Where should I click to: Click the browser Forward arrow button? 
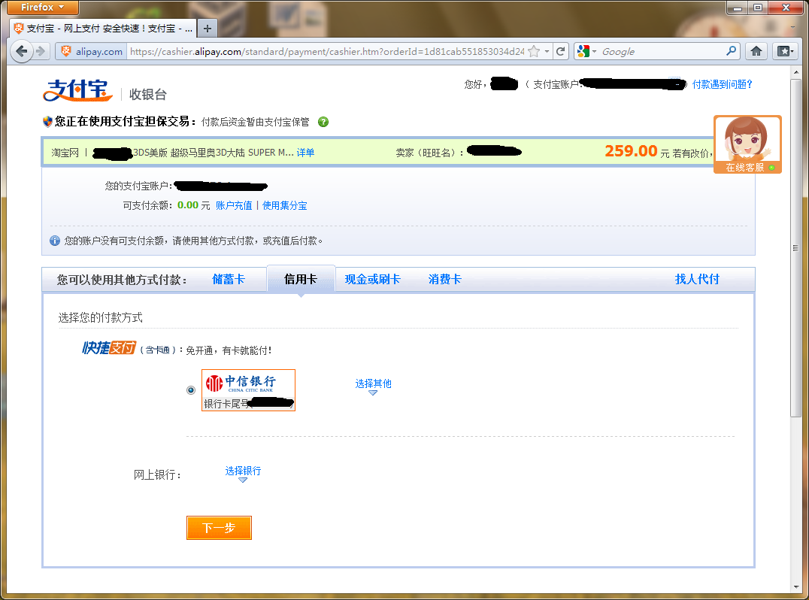click(x=41, y=51)
